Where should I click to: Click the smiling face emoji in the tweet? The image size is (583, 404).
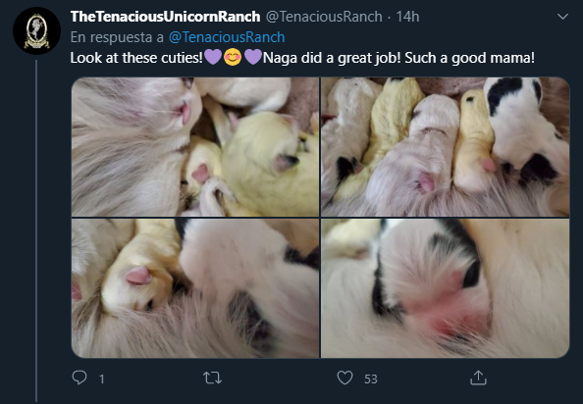[x=233, y=58]
